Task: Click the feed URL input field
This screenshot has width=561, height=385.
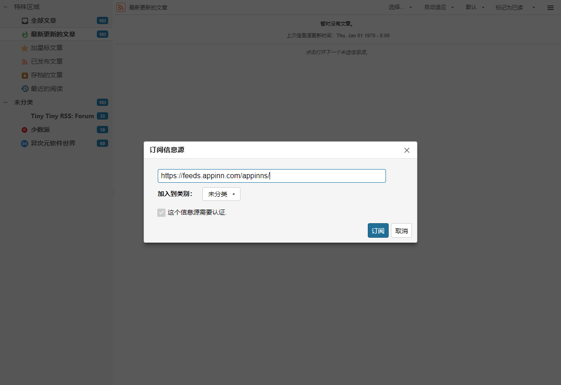Action: [272, 176]
